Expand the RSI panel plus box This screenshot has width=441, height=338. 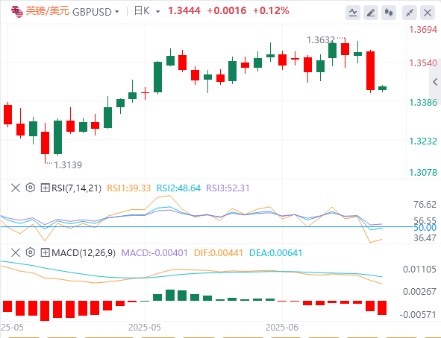(x=45, y=188)
